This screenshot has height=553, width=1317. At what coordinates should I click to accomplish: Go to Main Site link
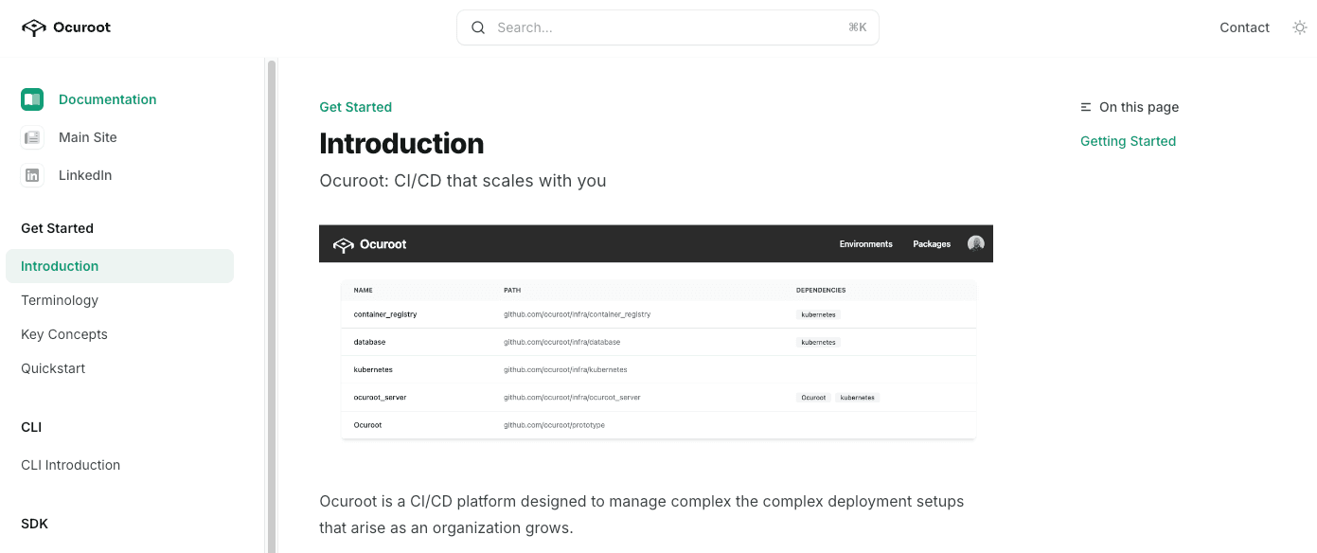88,137
